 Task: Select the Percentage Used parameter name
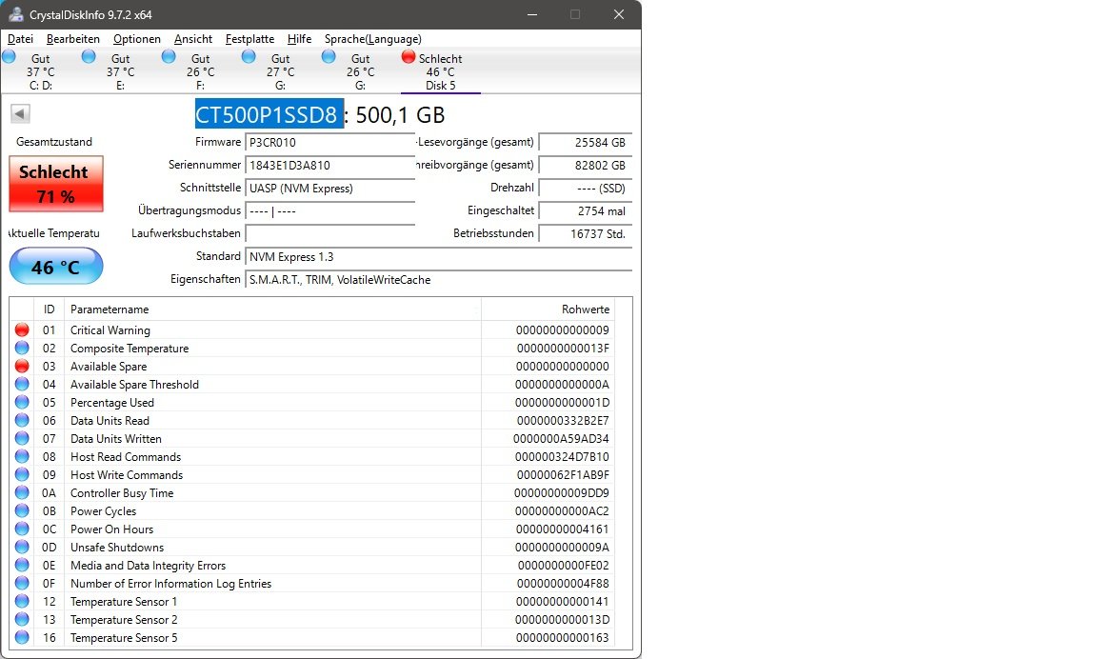coord(112,403)
